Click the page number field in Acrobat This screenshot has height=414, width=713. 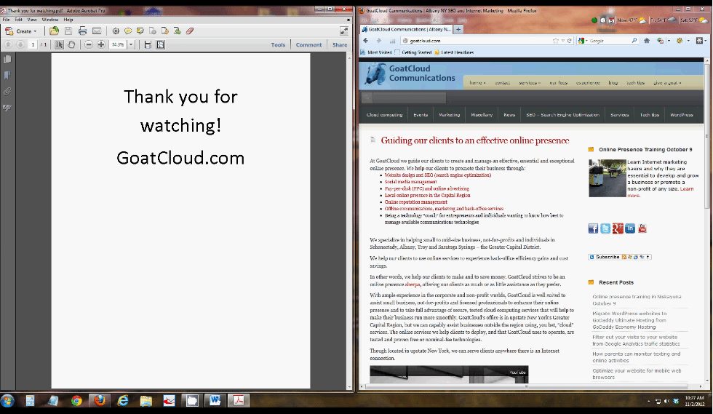click(33, 44)
